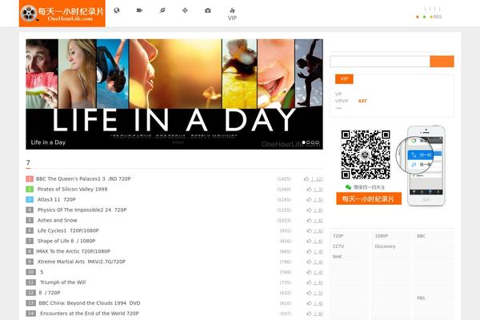Select the filled first carousel indicator dot
This screenshot has height=320, width=480.
304,142
